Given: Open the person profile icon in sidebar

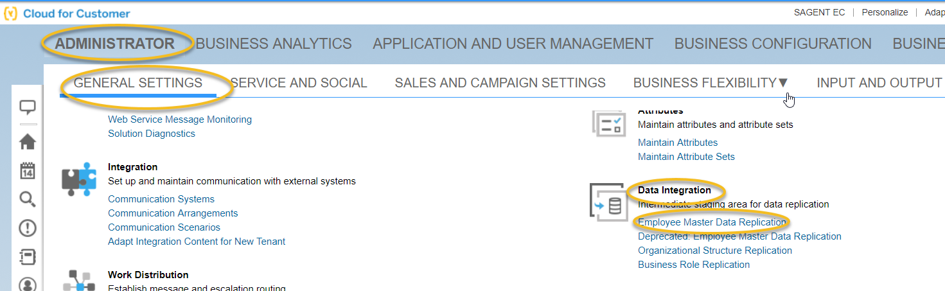Looking at the screenshot, I should click(28, 284).
